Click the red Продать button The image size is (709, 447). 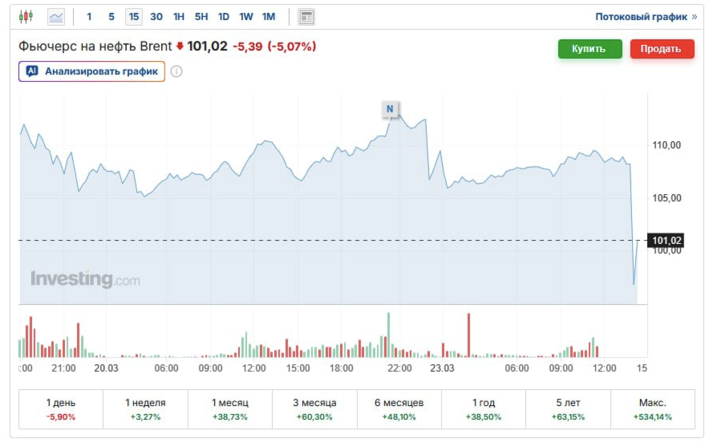coord(662,49)
